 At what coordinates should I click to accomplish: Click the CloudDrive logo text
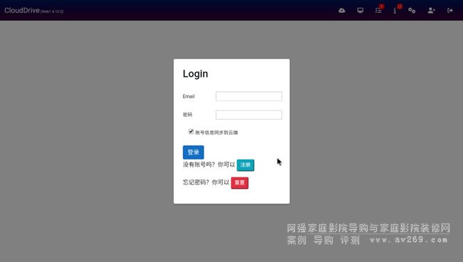coord(22,11)
